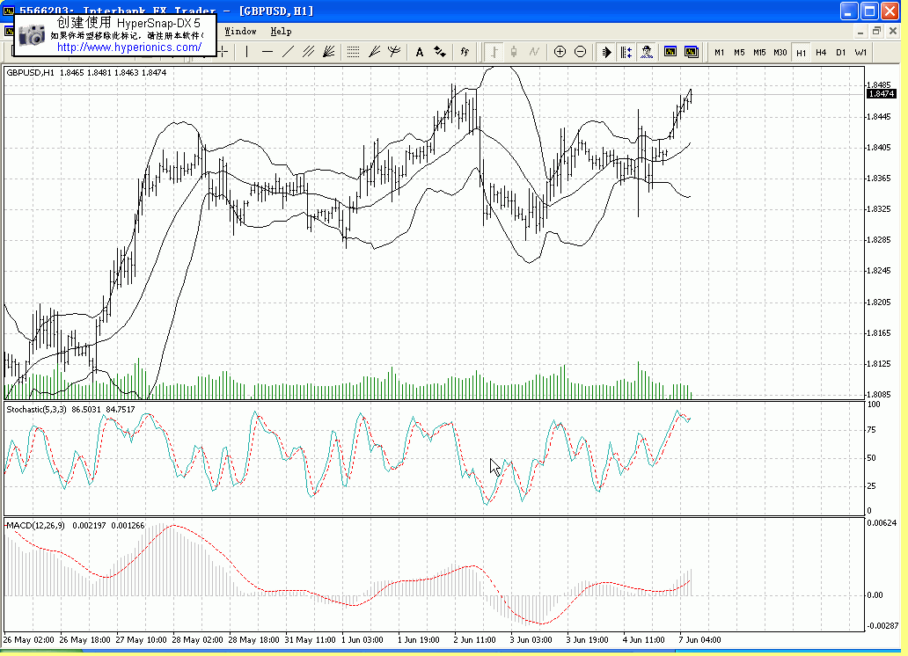
Task: Select the Fibonacci Retracement dotted-lines tool
Action: (x=353, y=52)
